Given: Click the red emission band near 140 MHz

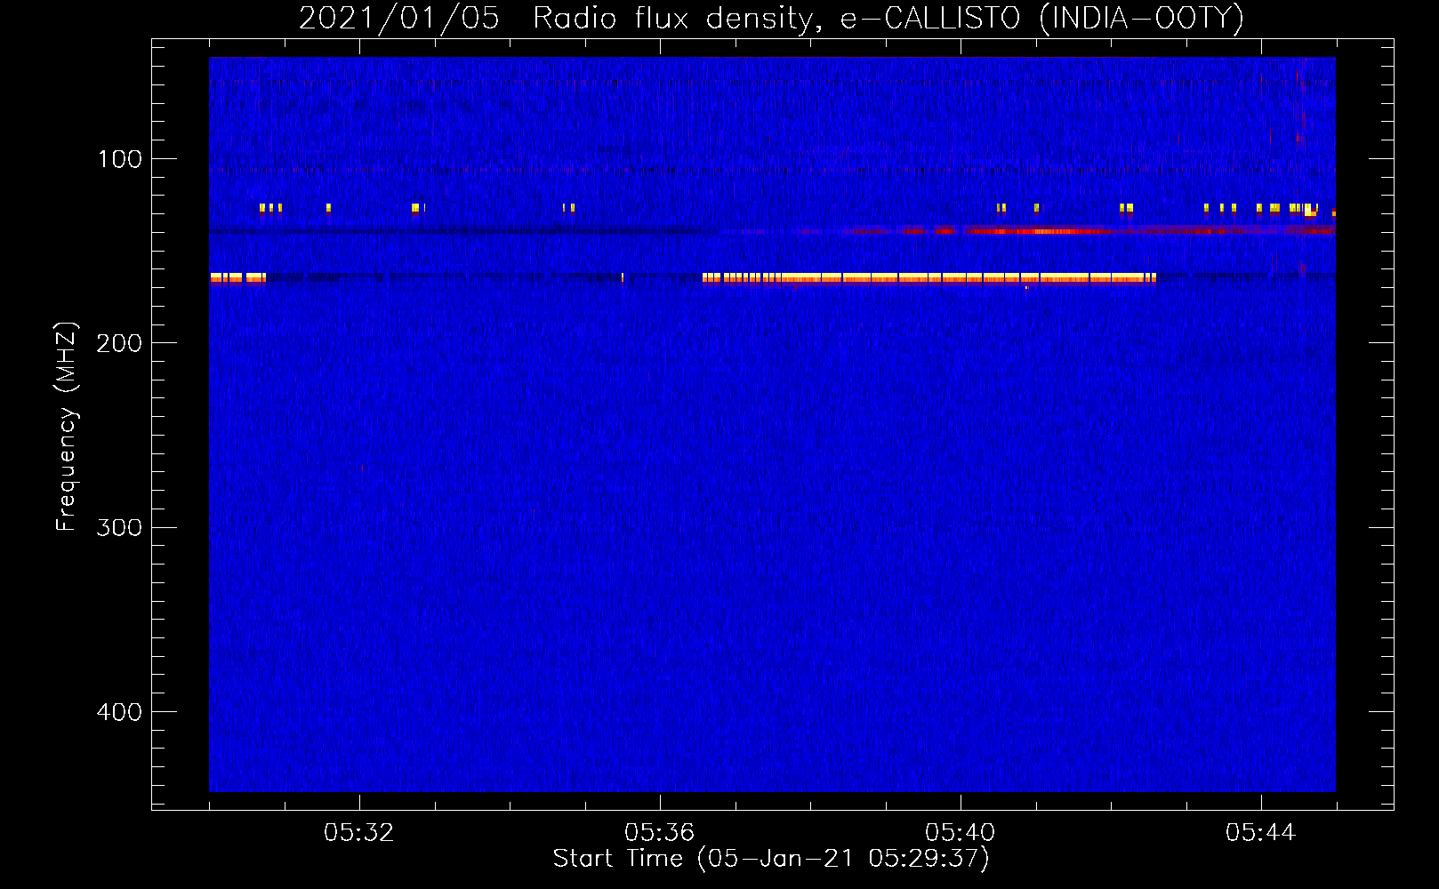Looking at the screenshot, I should tap(1039, 231).
